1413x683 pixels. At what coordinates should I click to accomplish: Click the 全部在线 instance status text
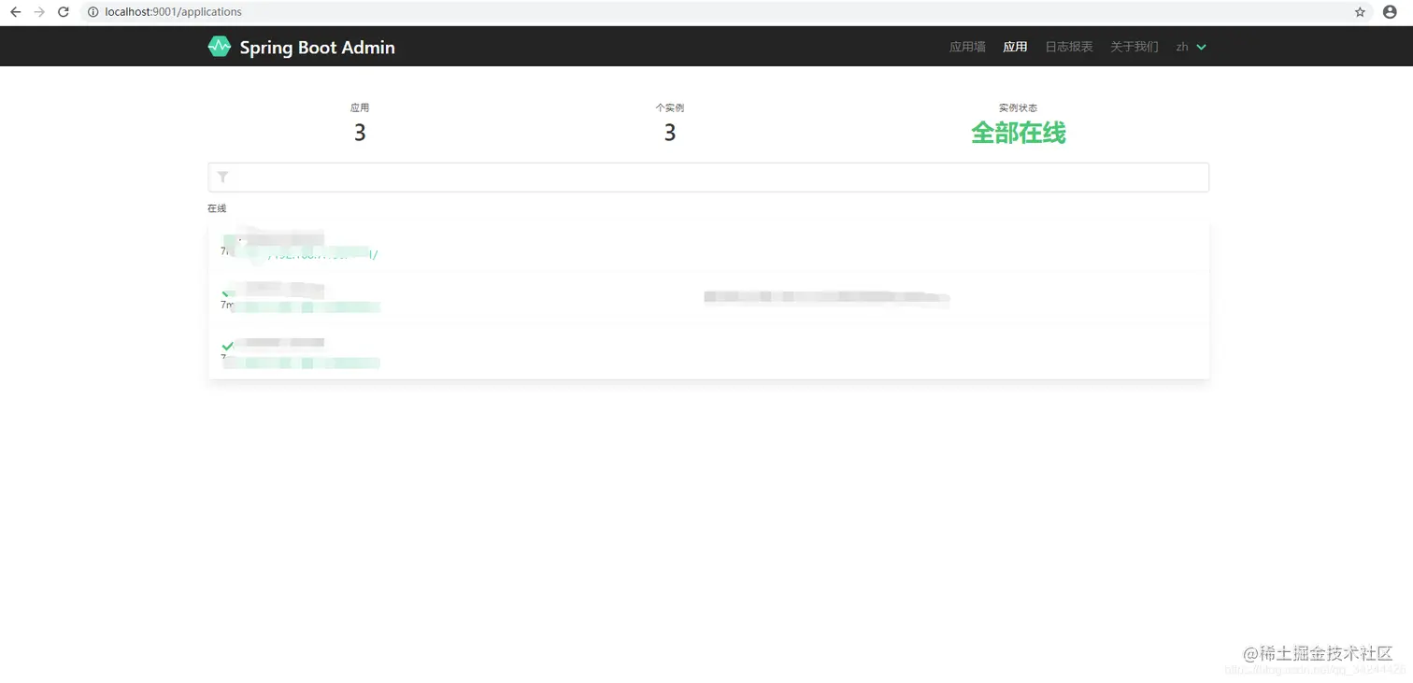click(1018, 133)
